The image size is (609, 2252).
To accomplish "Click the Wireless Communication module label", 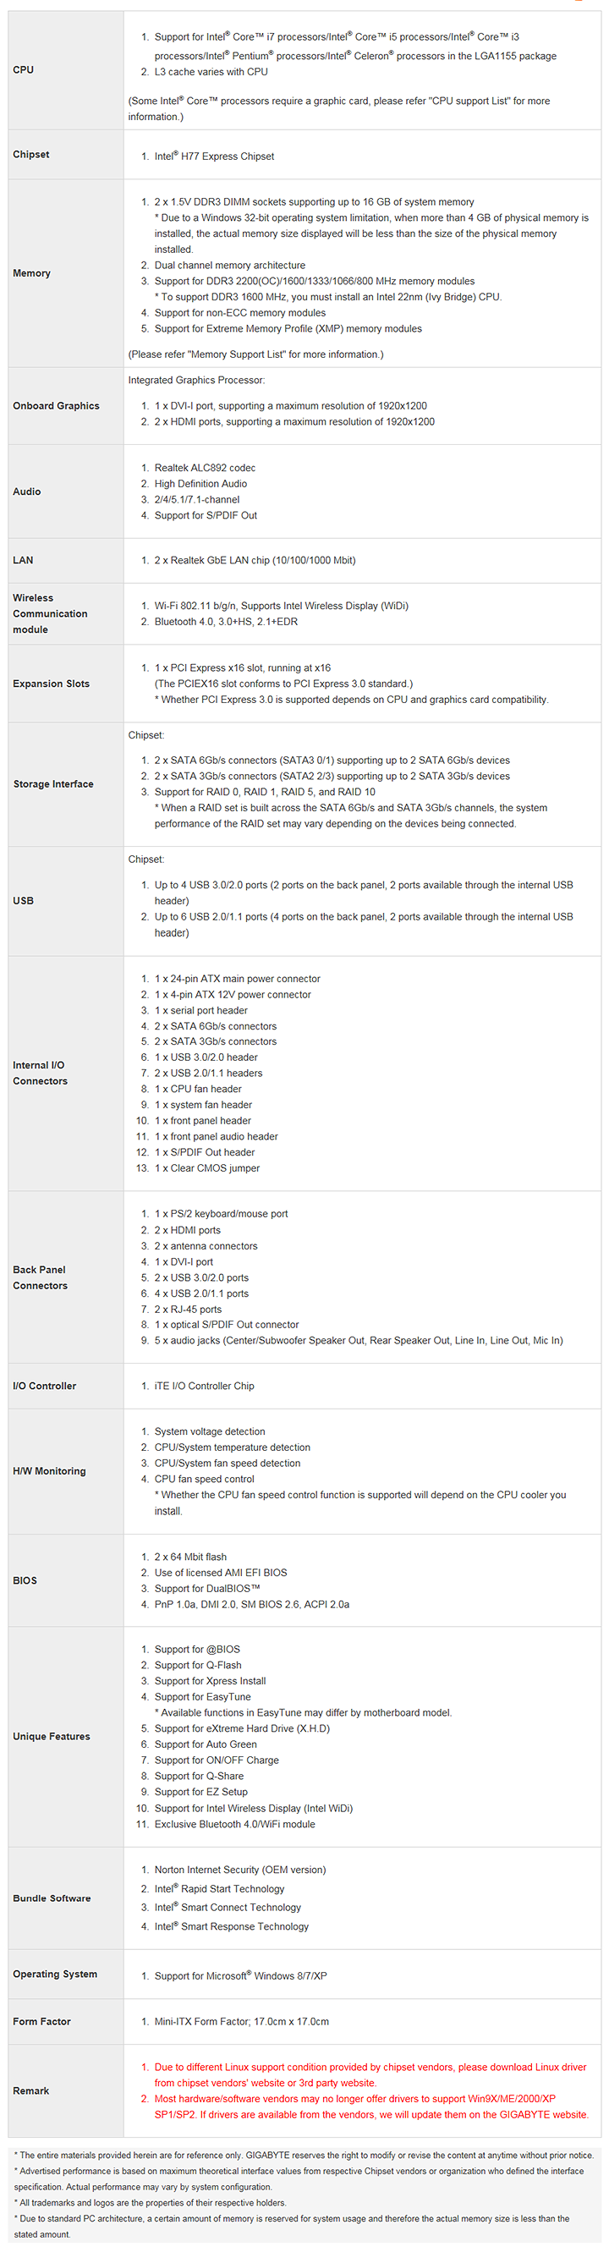I will 50,613.
